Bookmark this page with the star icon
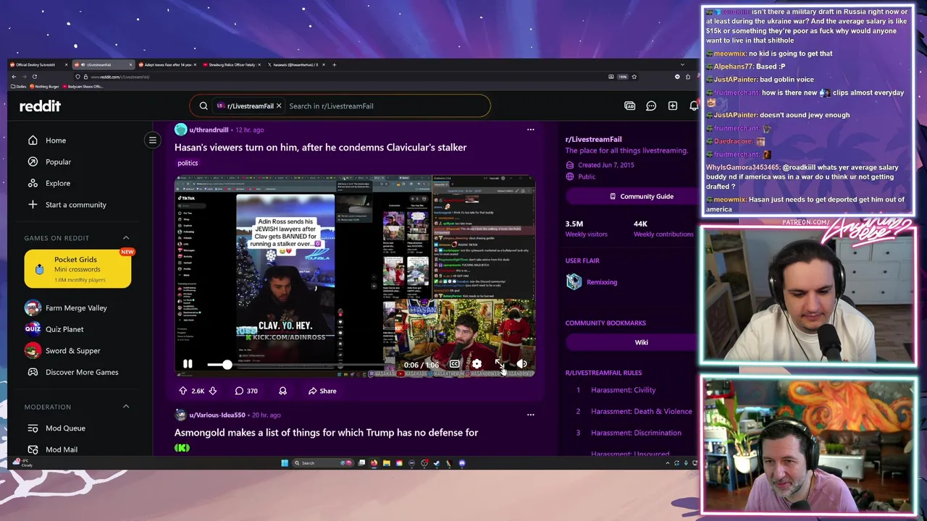 point(634,77)
